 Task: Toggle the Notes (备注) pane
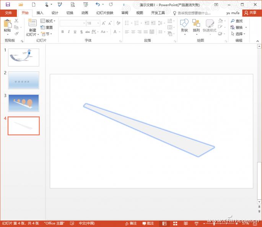click(130, 223)
